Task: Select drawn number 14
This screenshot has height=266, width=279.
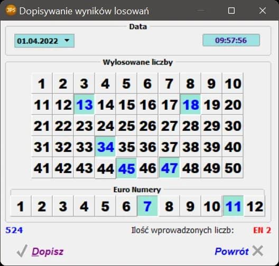Action: click(105, 104)
